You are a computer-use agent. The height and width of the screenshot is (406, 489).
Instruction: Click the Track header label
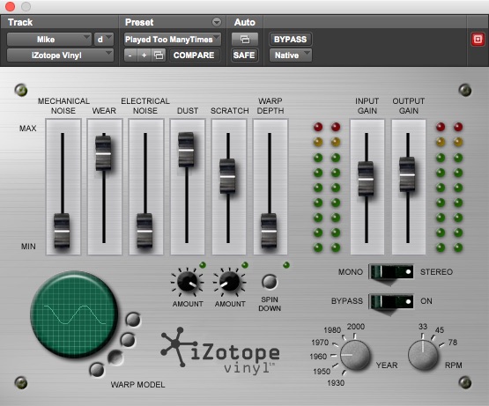20,22
